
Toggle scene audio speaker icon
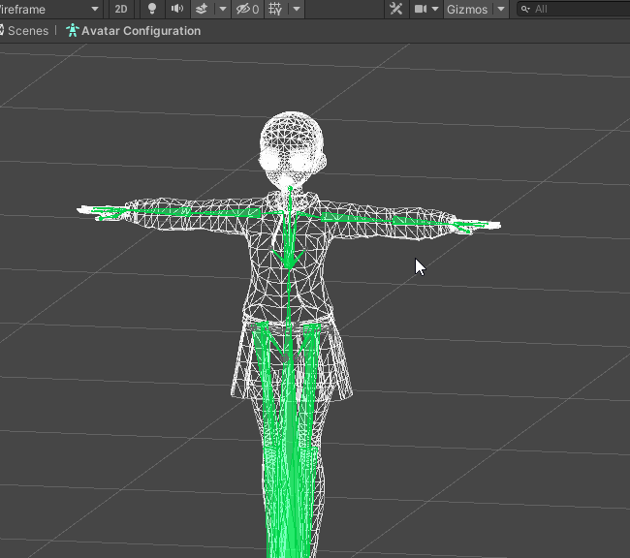pos(176,9)
